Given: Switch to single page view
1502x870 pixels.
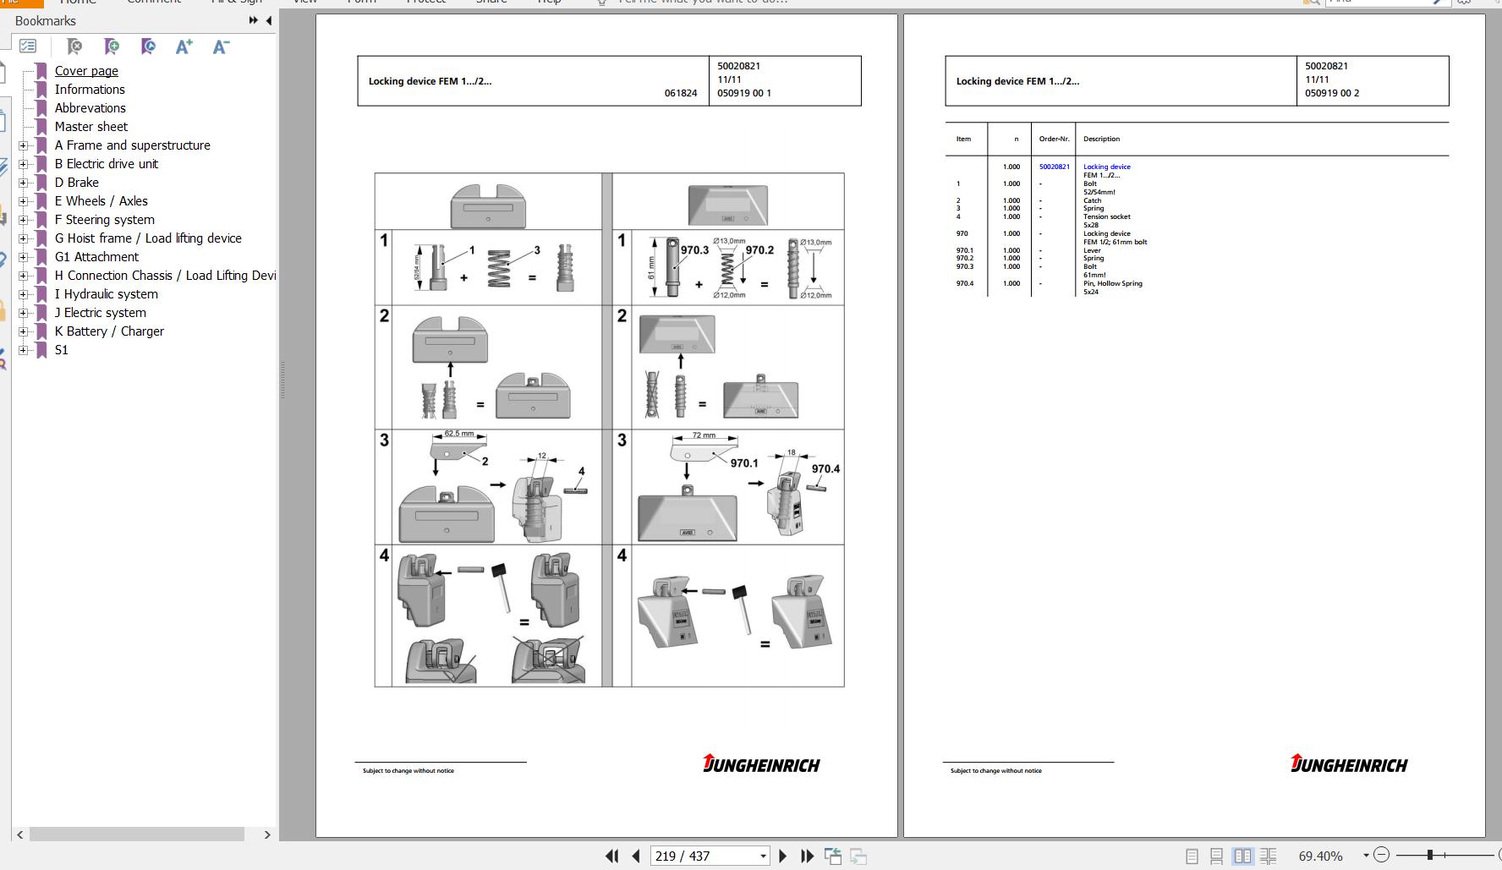Looking at the screenshot, I should (x=1192, y=856).
